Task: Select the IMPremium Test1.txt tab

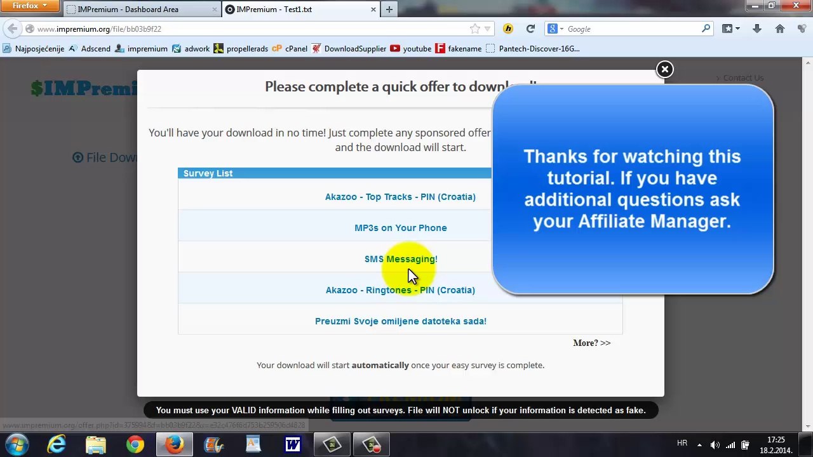Action: tap(302, 10)
